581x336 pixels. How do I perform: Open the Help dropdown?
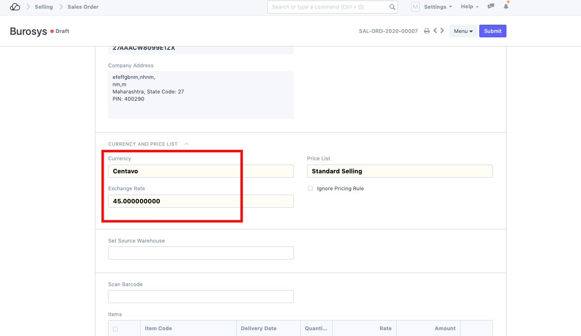469,7
